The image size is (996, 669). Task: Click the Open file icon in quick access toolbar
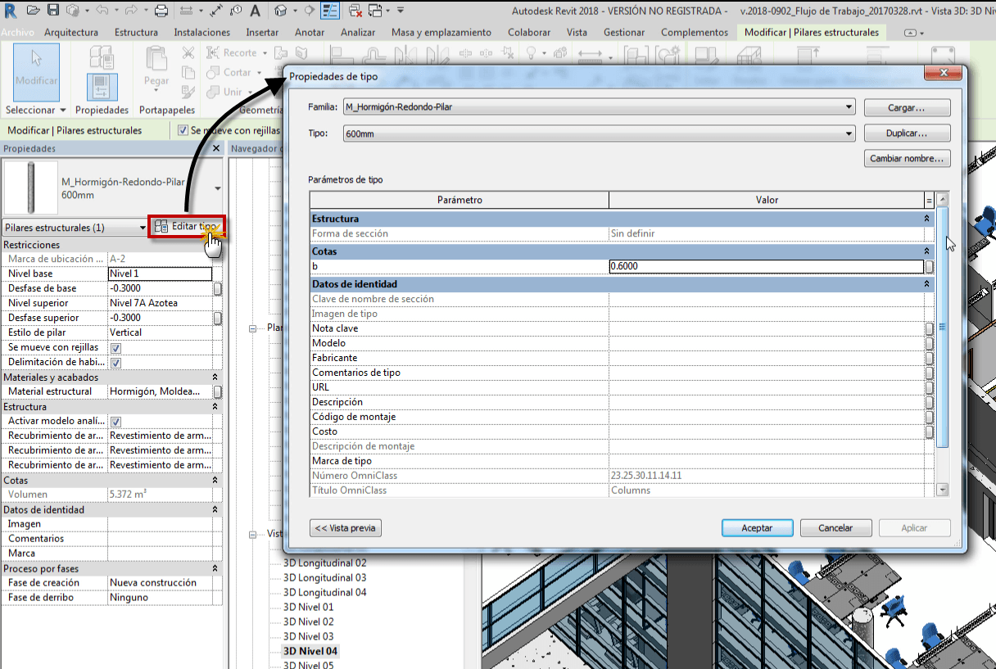click(x=33, y=11)
